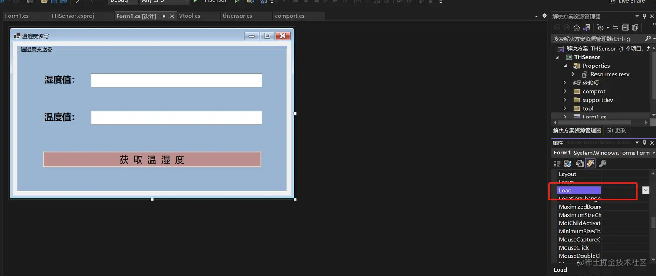
Task: Click the Solution Explorer search magnifier
Action: [x=648, y=39]
